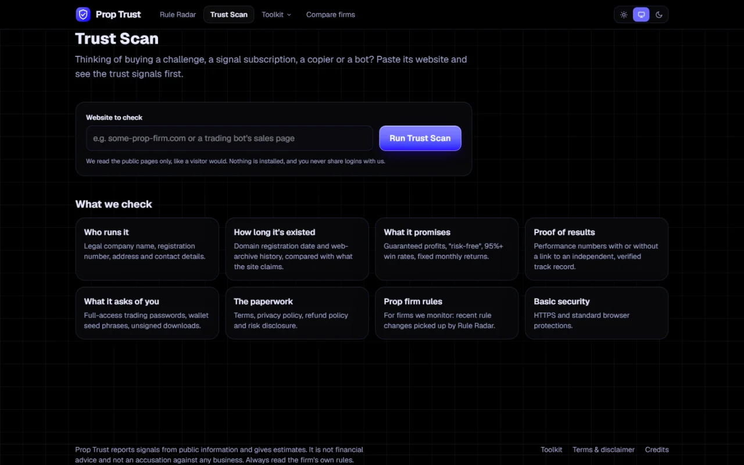The image size is (744, 465).
Task: Switch to dark theme with moon icon
Action: (659, 15)
